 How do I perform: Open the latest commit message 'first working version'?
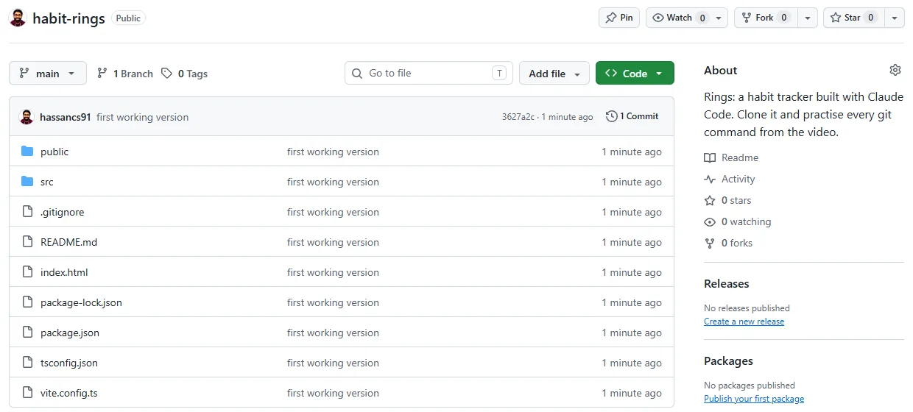point(142,117)
